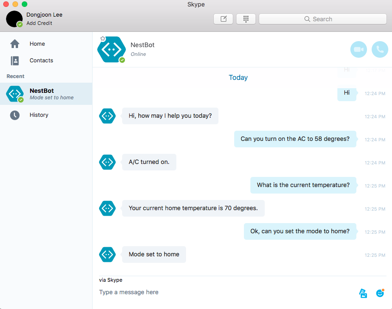Click the magnifier icon in Search
The width and height of the screenshot is (392, 309).
click(x=307, y=19)
